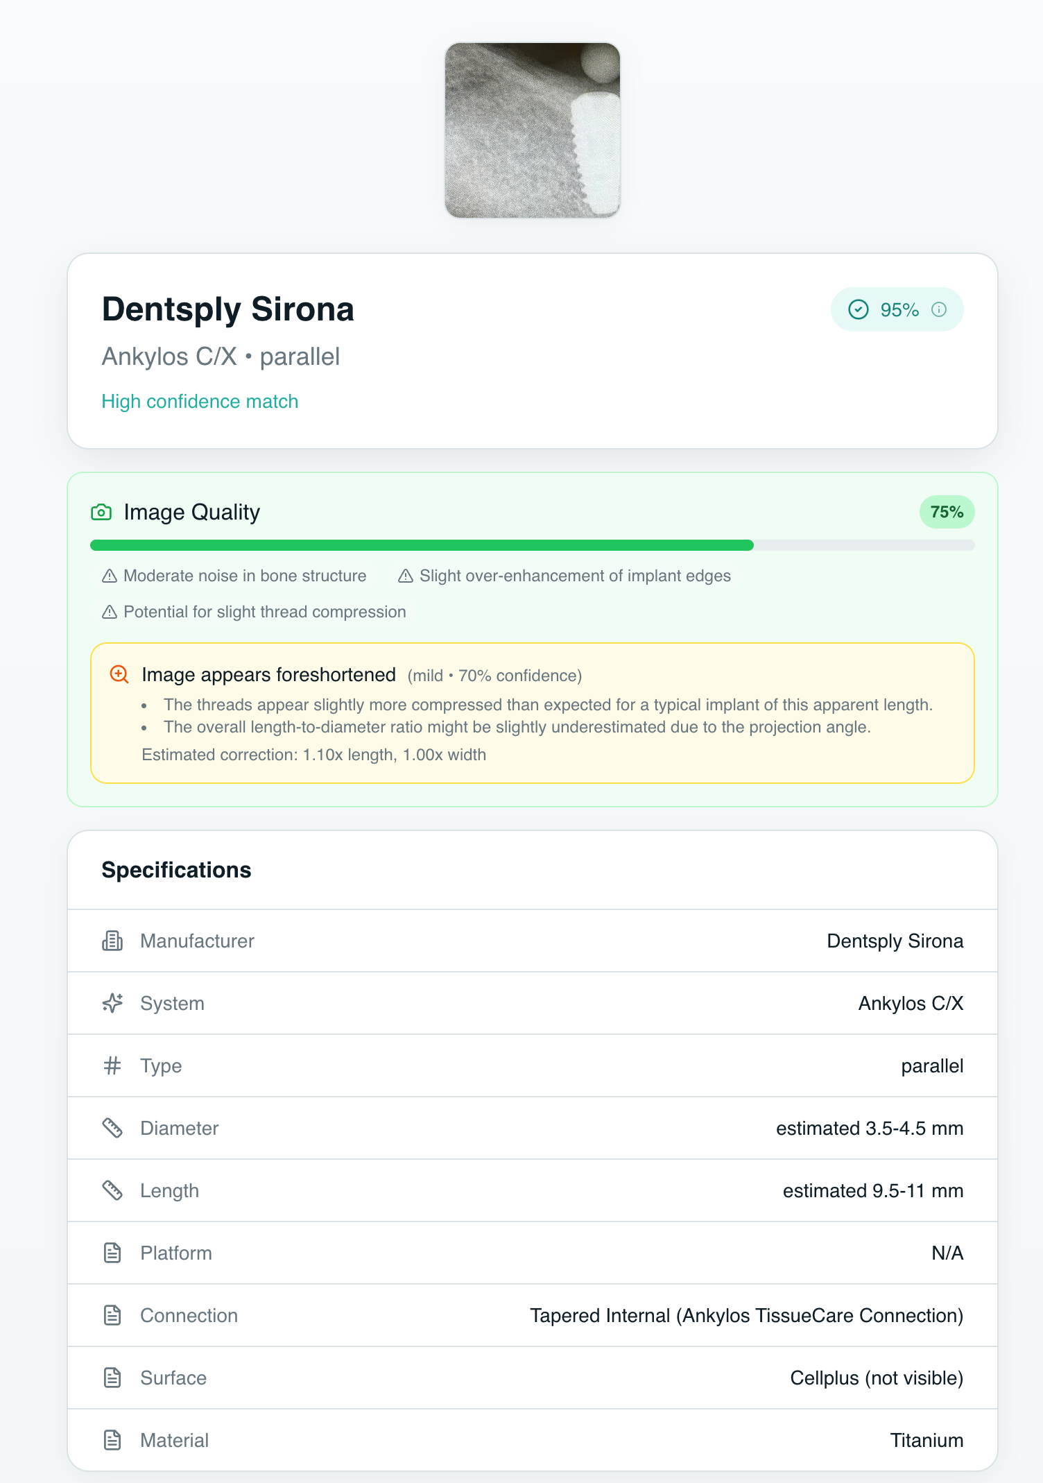The width and height of the screenshot is (1043, 1483).
Task: Click the camera icon next to Image Quality
Action: click(x=101, y=513)
